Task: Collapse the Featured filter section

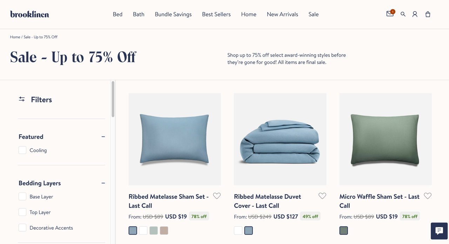Action: tap(103, 137)
